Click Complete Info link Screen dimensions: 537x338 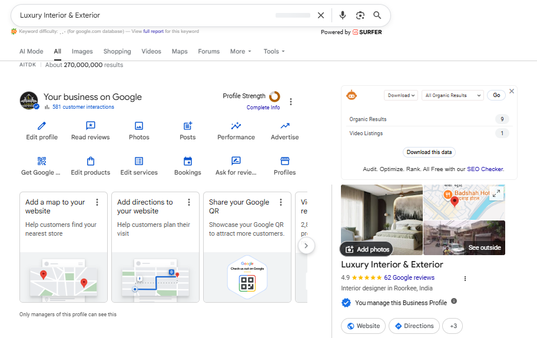[x=263, y=108]
